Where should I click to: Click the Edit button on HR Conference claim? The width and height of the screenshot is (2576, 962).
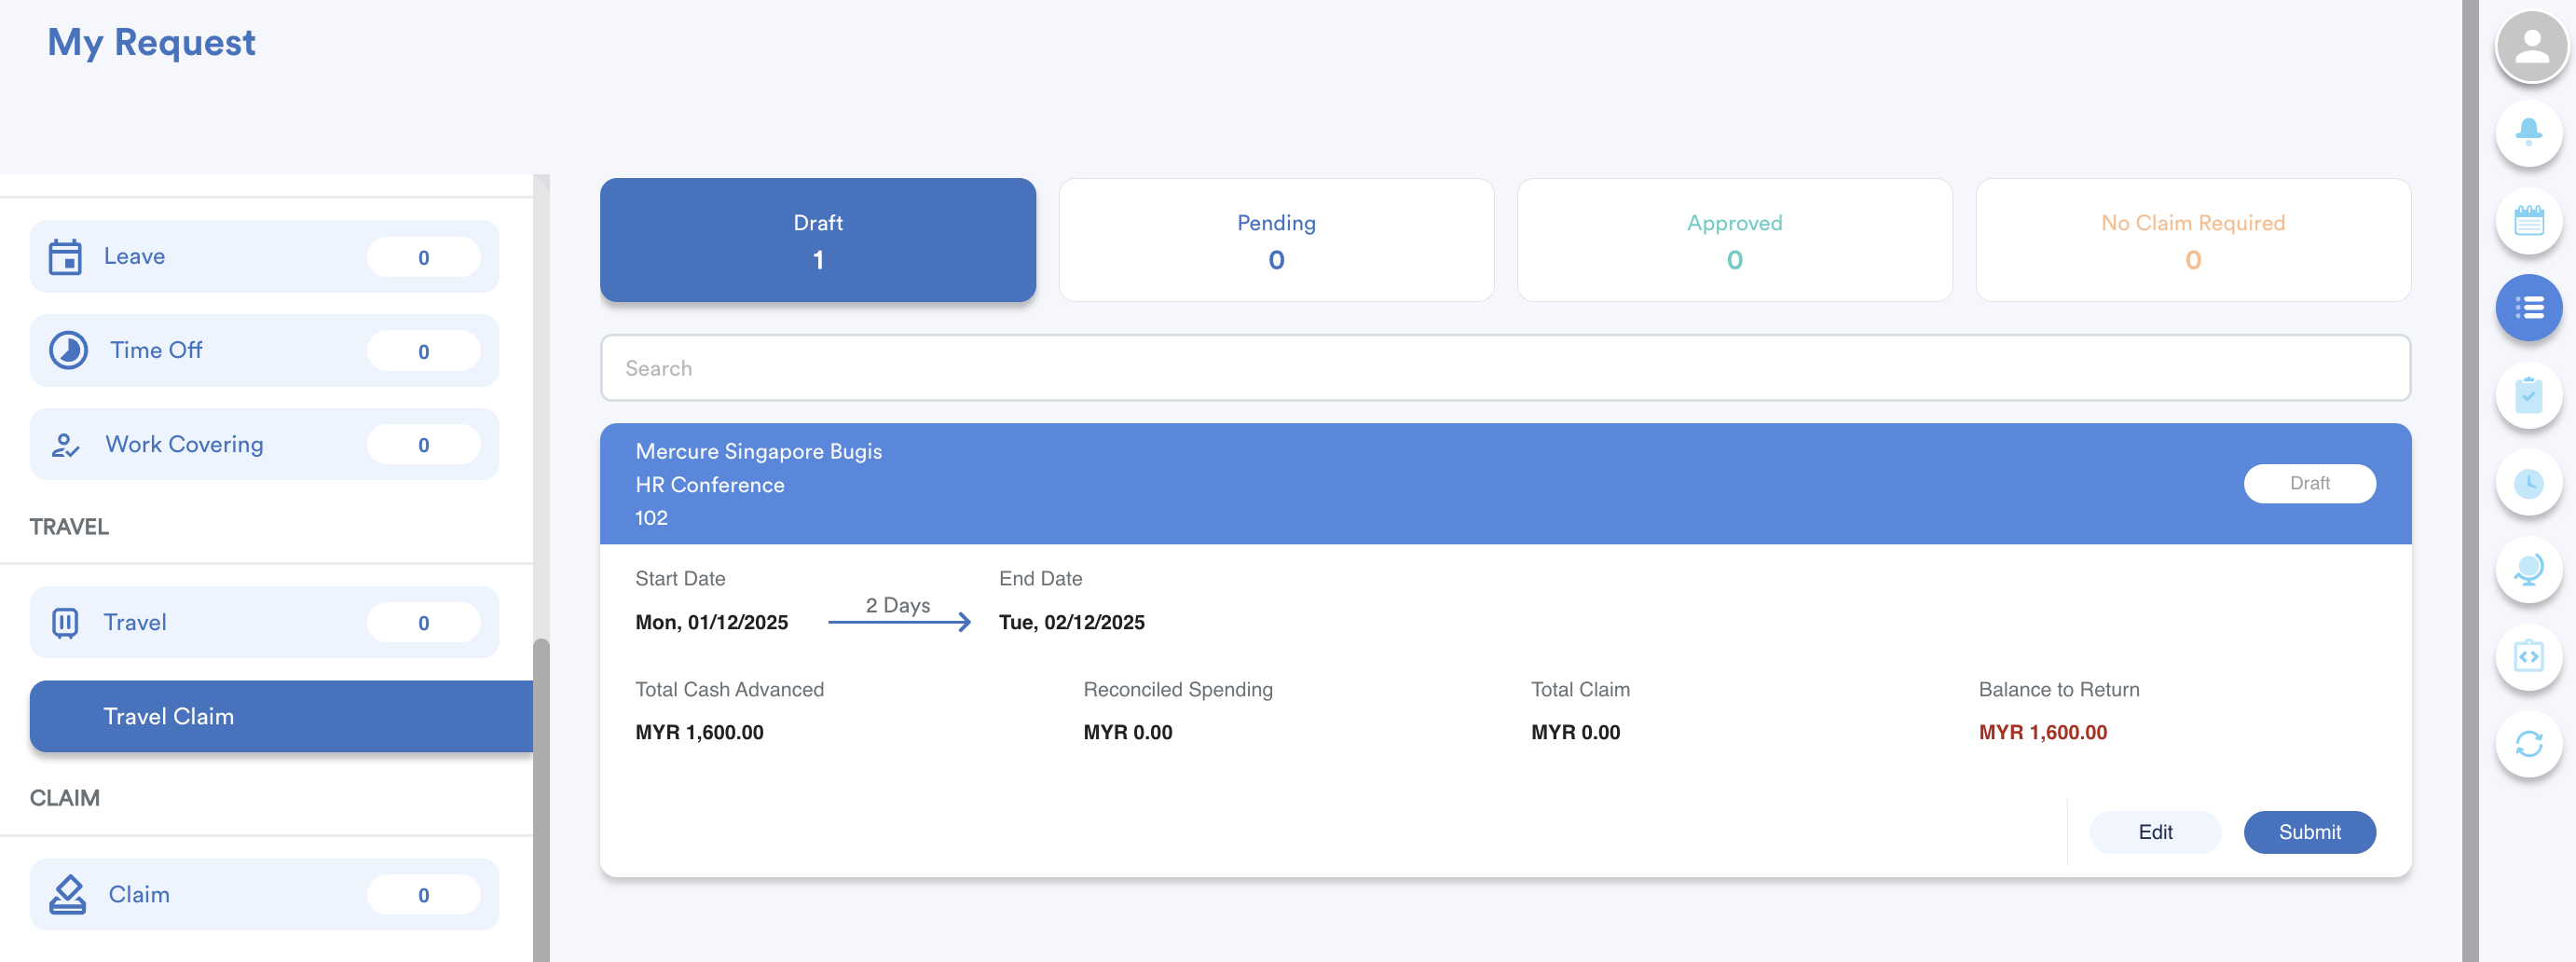coord(2155,832)
